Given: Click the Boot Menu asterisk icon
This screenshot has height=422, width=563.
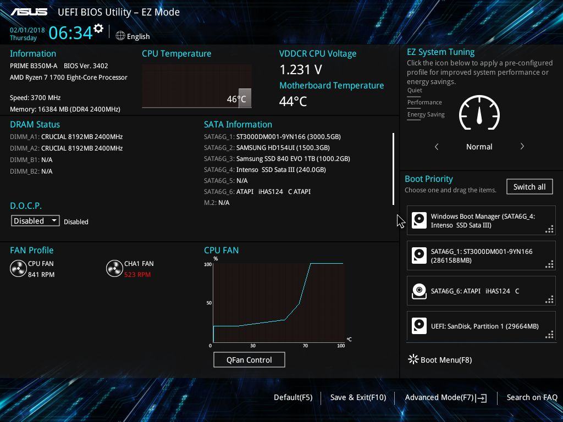Looking at the screenshot, I should pyautogui.click(x=413, y=359).
